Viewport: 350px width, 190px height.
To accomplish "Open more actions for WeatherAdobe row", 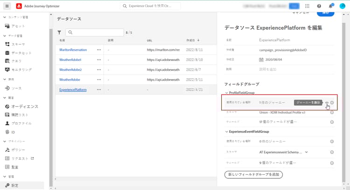I will click(x=99, y=80).
